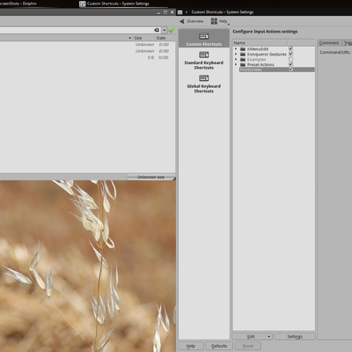Screen dimensions: 352x352
Task: Click the System Settings window menu icon
Action: click(180, 12)
